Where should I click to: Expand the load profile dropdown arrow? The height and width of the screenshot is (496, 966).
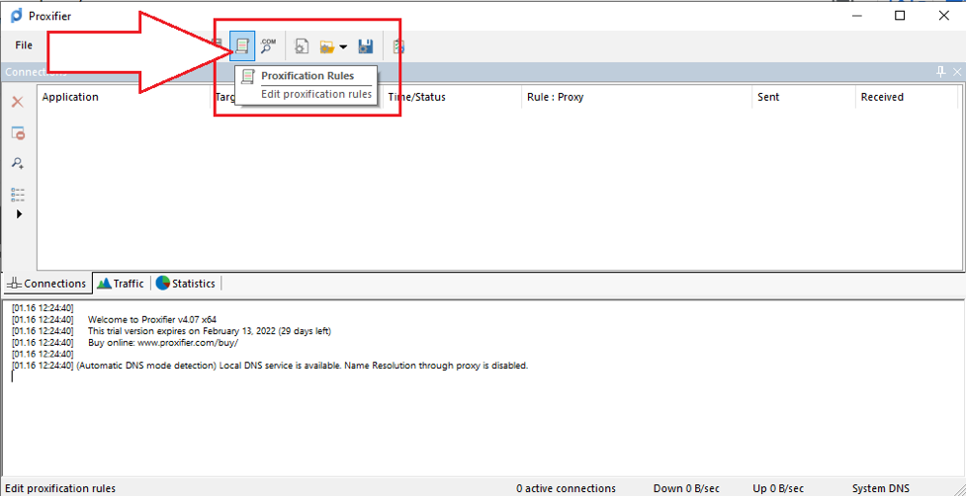point(343,46)
